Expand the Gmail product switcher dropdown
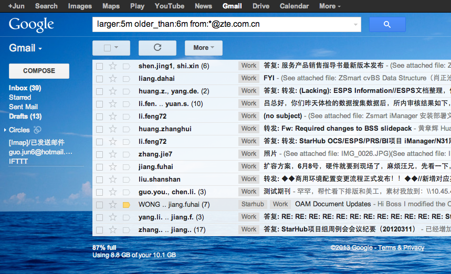 pyautogui.click(x=25, y=48)
